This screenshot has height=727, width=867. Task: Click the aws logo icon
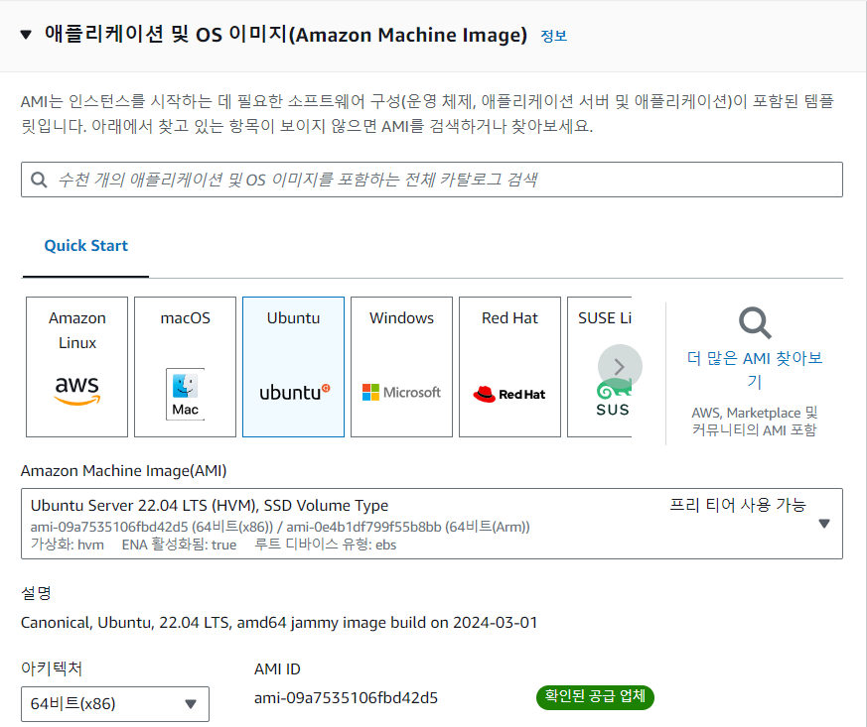click(76, 390)
